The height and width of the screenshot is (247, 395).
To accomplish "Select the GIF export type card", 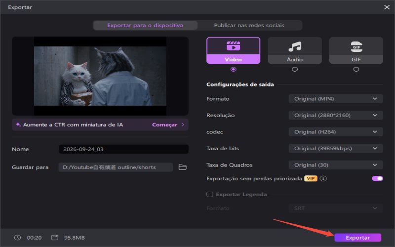I will pyautogui.click(x=356, y=50).
